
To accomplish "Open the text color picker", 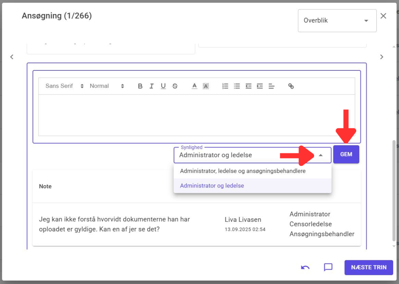I will click(x=194, y=86).
